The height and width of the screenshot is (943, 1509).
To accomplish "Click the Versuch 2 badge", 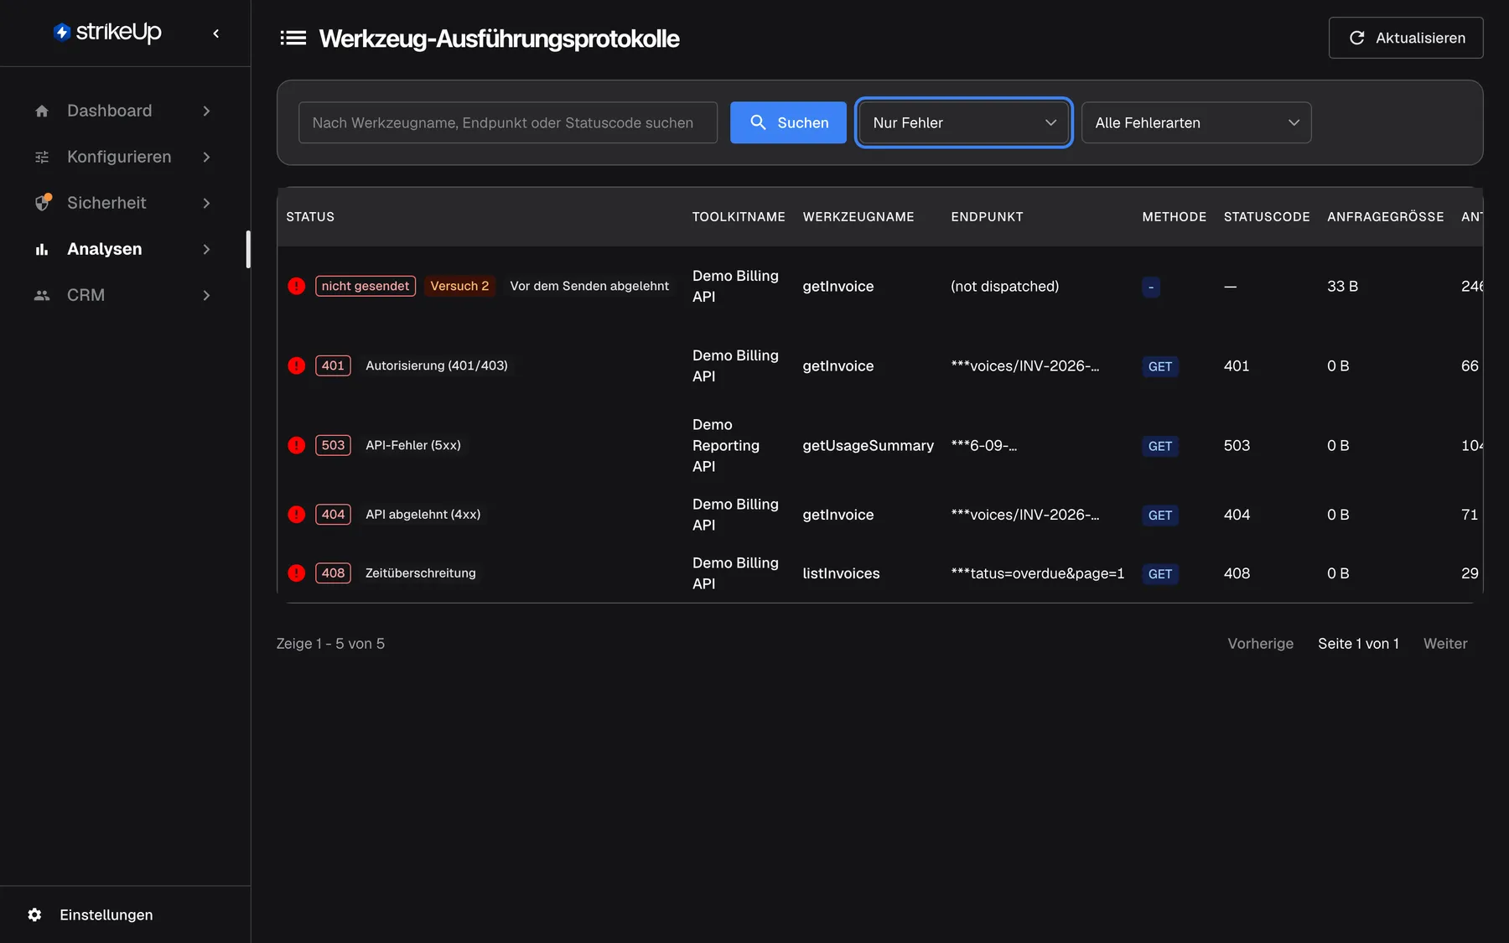I will 459,286.
